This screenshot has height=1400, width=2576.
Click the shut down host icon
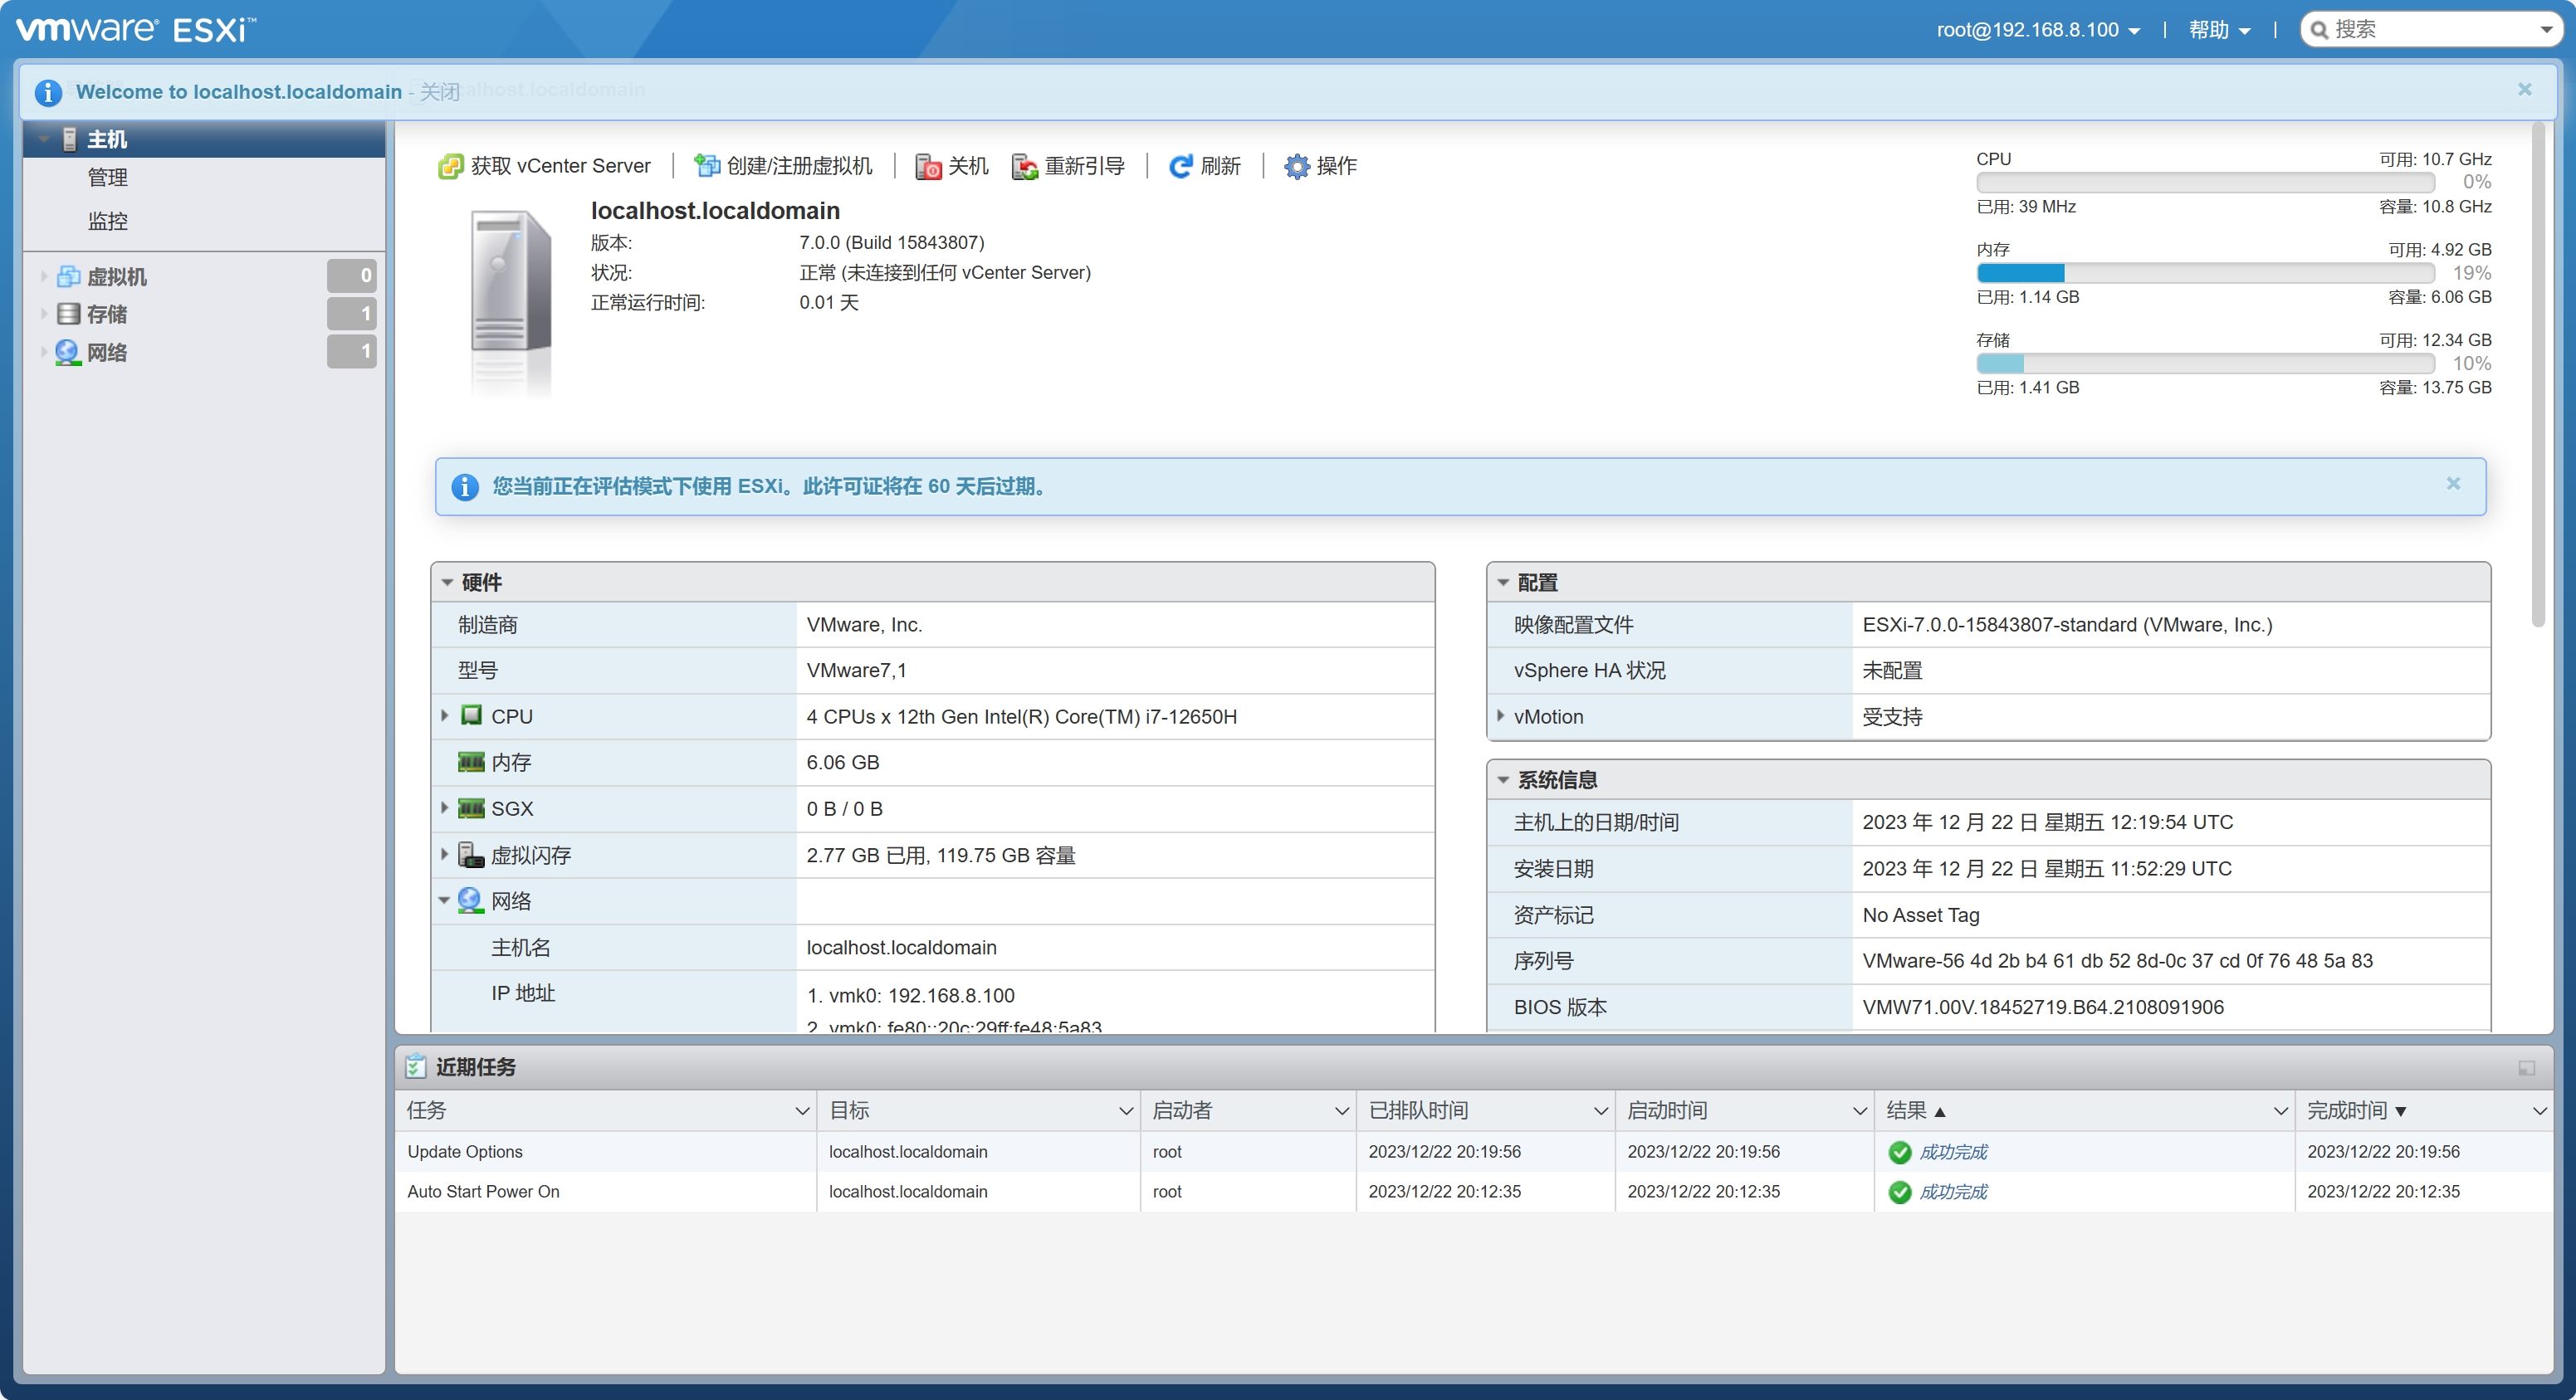click(928, 166)
